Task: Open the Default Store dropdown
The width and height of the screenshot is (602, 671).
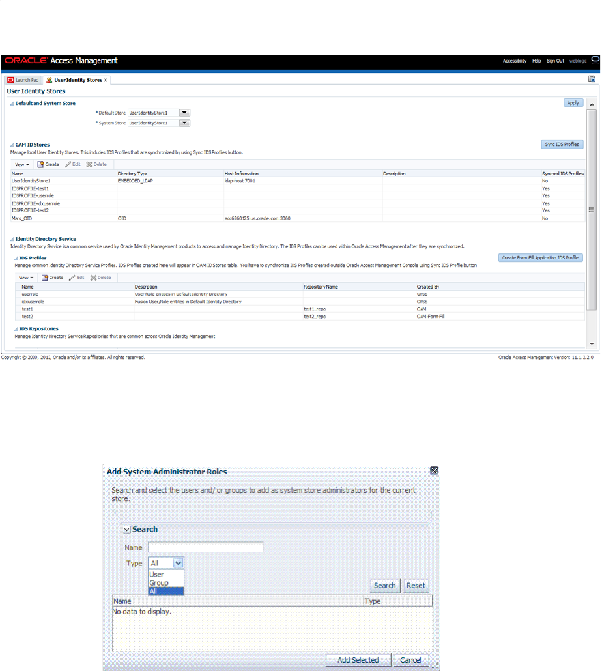Action: (184, 113)
